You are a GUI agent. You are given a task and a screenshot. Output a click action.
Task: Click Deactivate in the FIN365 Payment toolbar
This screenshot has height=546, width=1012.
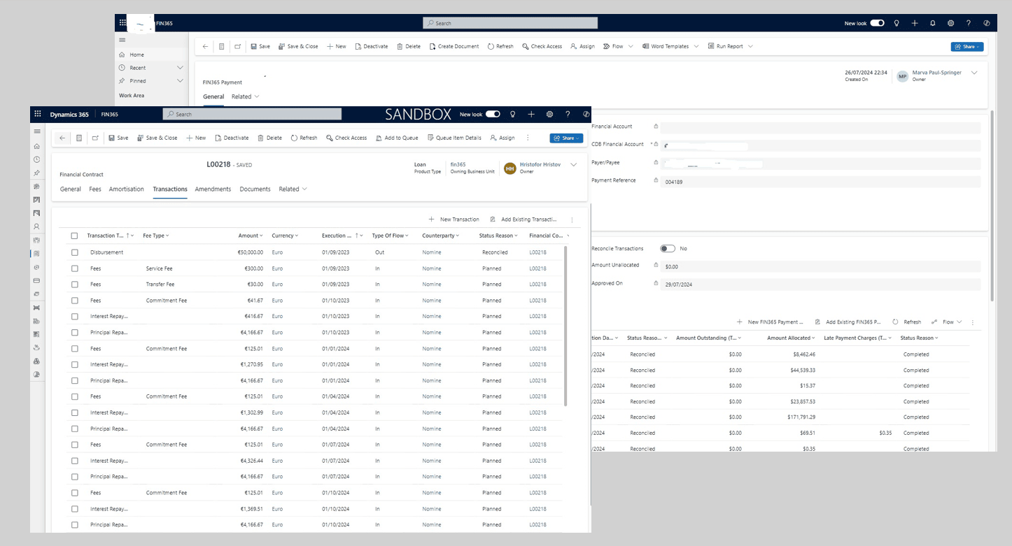point(371,46)
